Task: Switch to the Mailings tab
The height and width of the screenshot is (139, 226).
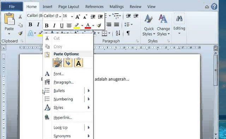Action: point(117,7)
